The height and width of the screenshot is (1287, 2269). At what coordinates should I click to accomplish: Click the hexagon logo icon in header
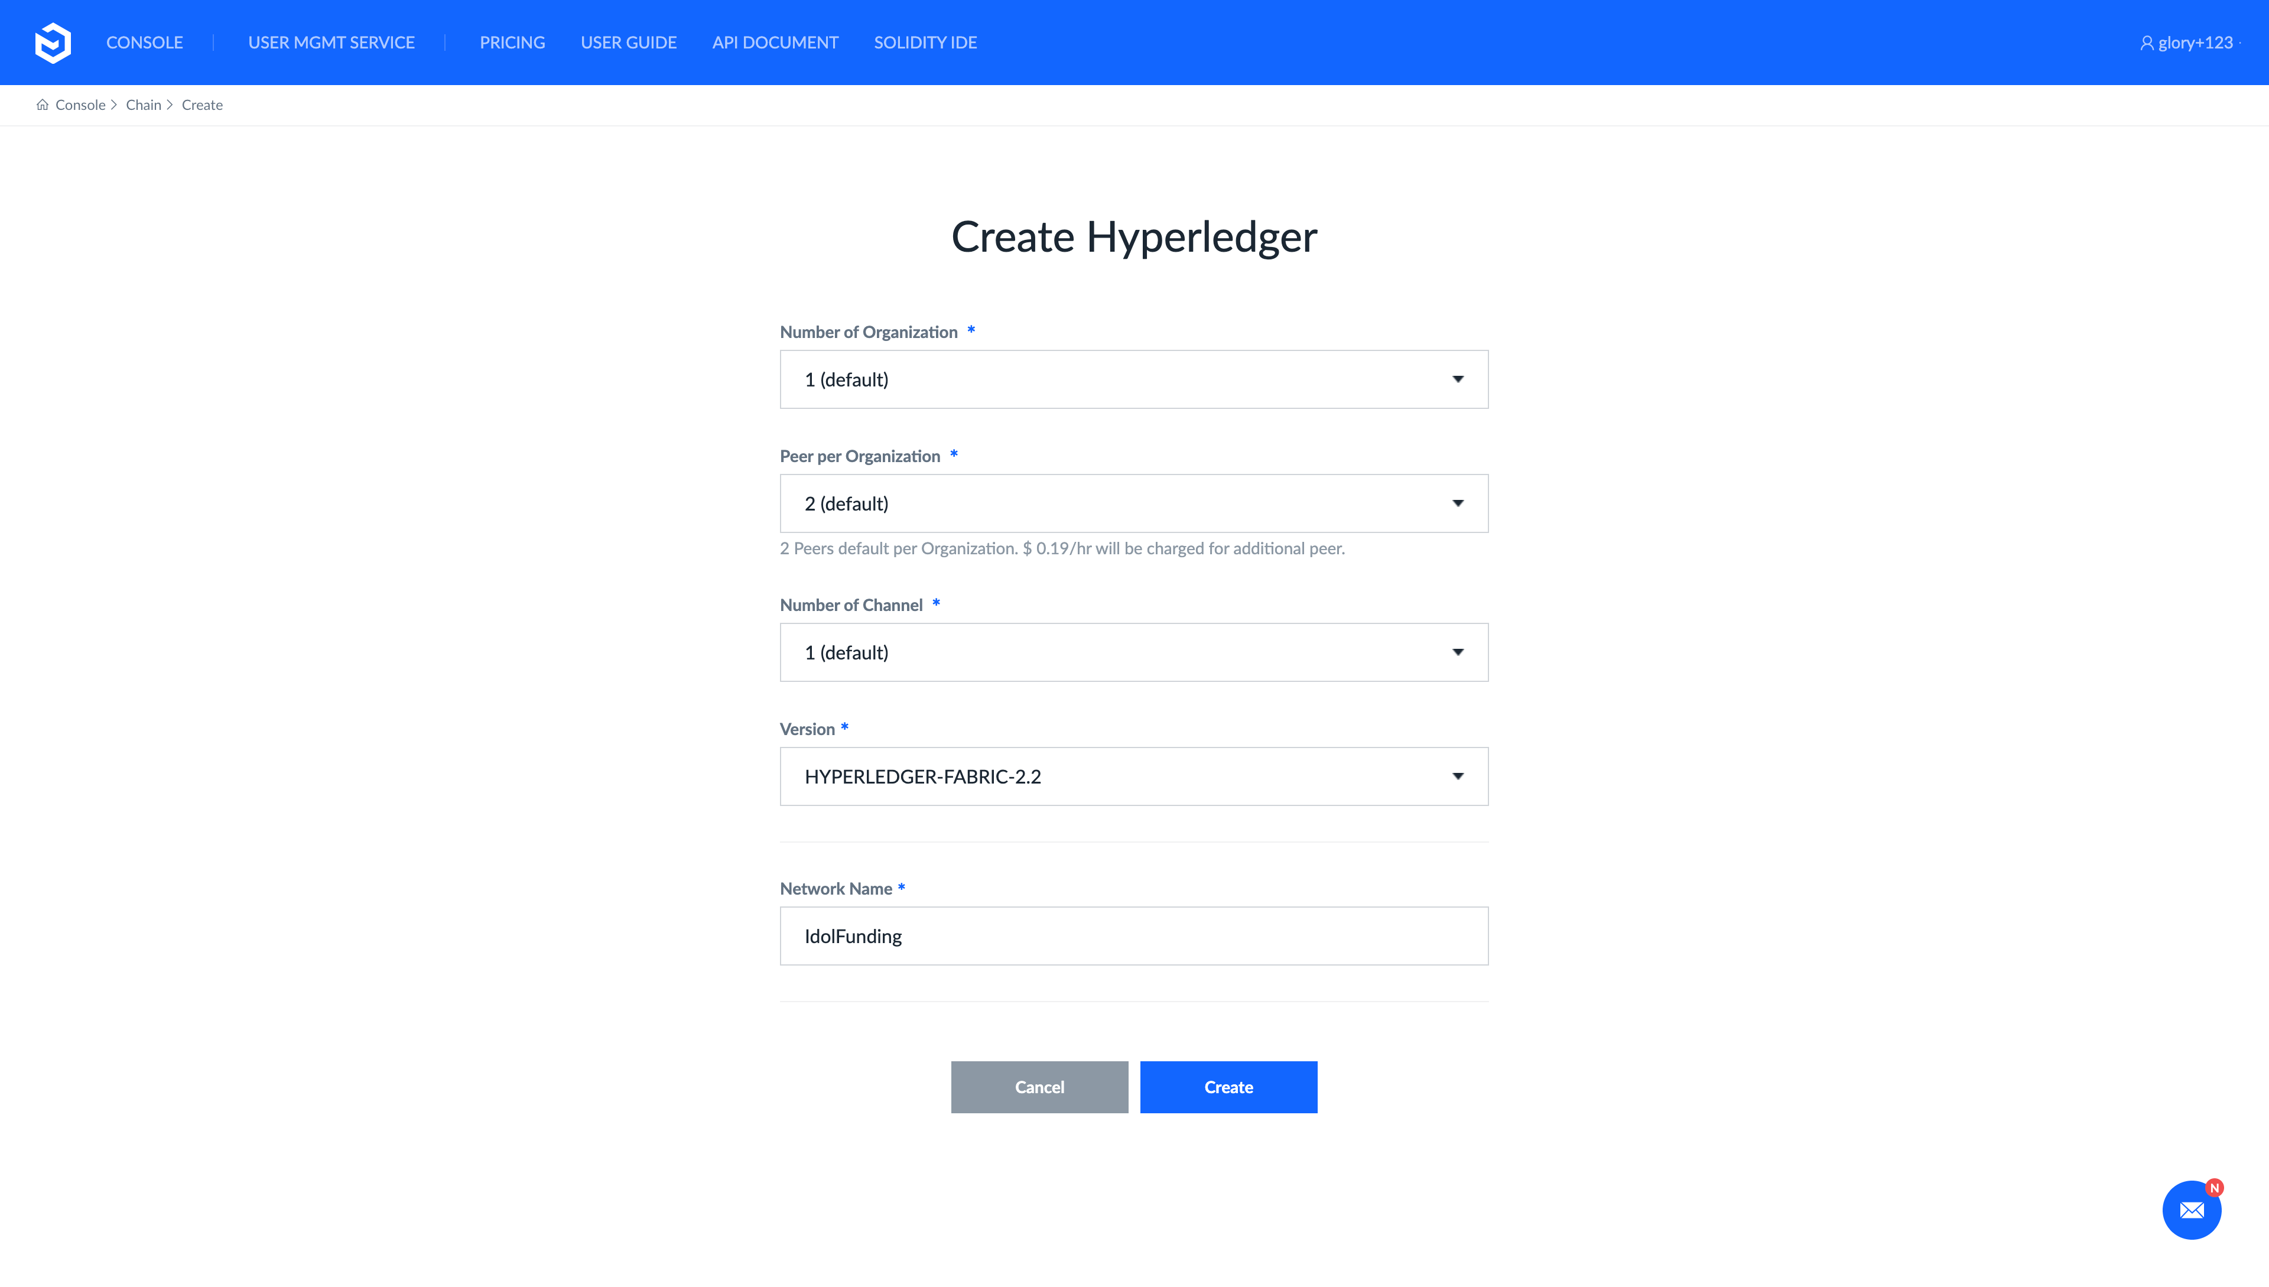tap(52, 43)
